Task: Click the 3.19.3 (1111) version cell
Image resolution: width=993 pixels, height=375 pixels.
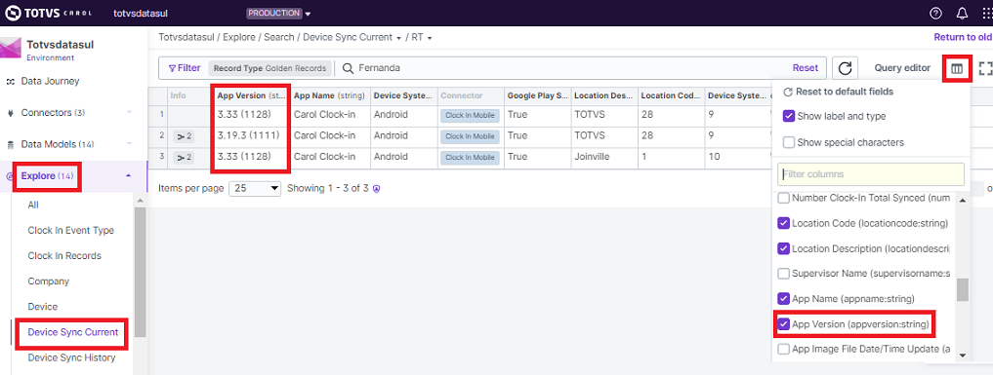Action: (248, 135)
